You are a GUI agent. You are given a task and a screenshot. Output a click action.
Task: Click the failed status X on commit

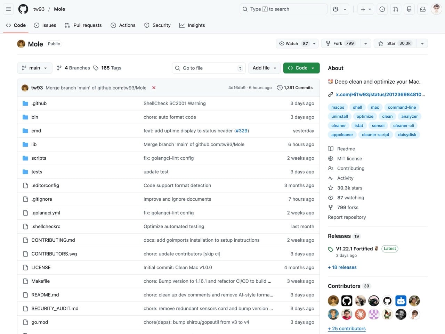point(154,88)
